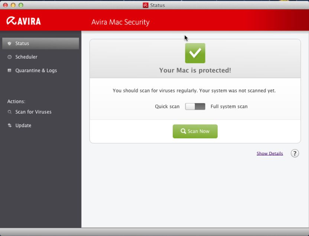Viewport: 309px width, 236px height.
Task: Open the Scheduler section
Action: [x=40, y=57]
